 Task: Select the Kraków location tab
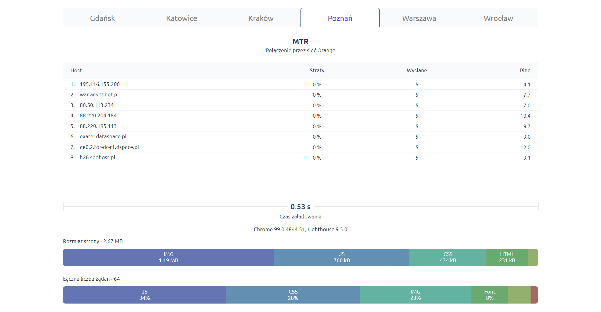point(261,18)
